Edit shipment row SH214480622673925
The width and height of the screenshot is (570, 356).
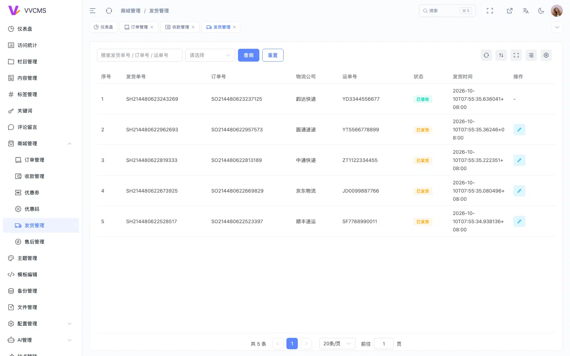(519, 191)
